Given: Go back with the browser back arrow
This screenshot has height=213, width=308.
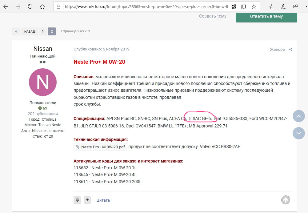Looking at the screenshot, I should pos(6,7).
